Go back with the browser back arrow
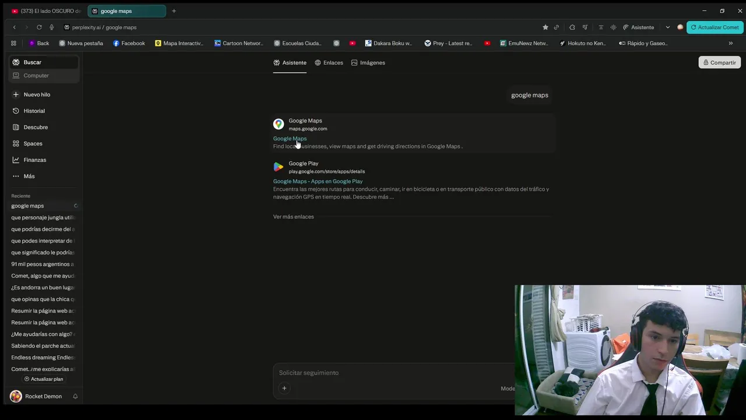 (x=15, y=27)
